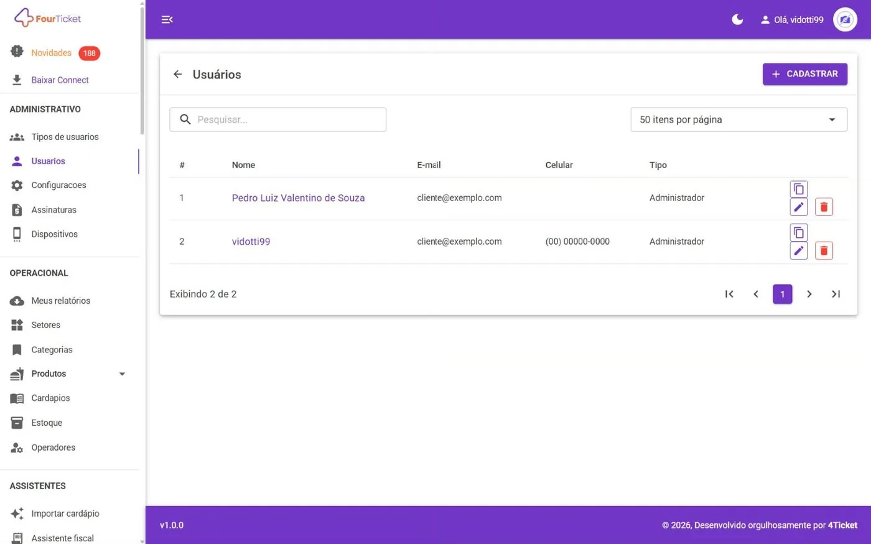Toggle dark mode with the moon icon

(x=737, y=19)
